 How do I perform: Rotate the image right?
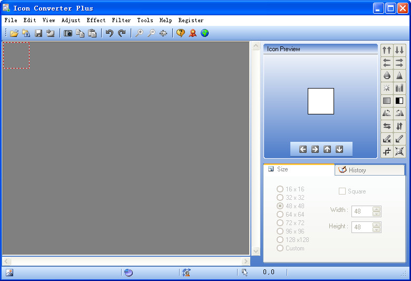point(399,113)
